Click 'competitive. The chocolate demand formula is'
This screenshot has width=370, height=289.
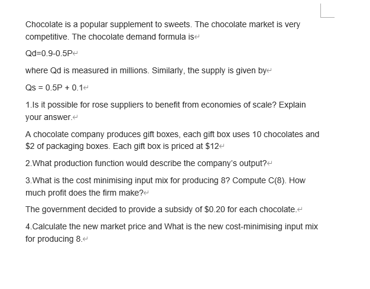coord(110,37)
